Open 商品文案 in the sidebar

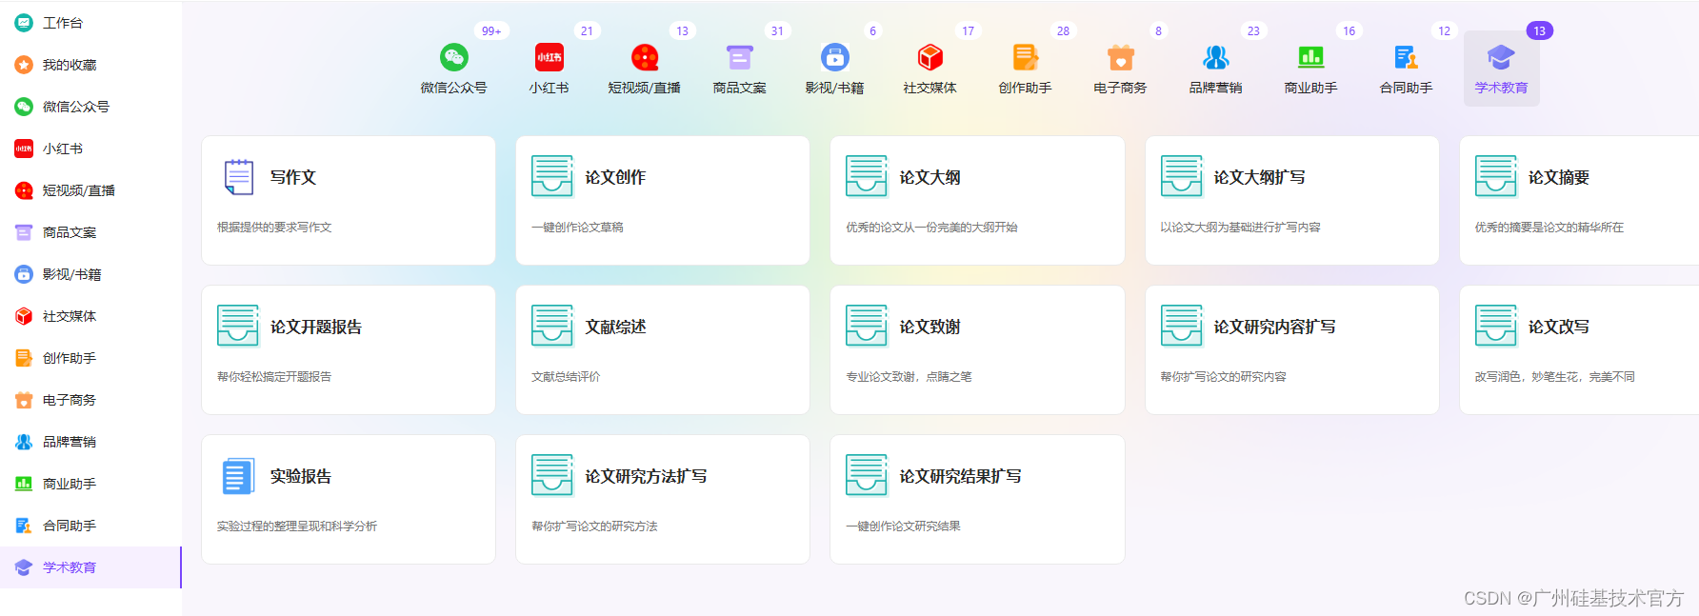(90, 232)
